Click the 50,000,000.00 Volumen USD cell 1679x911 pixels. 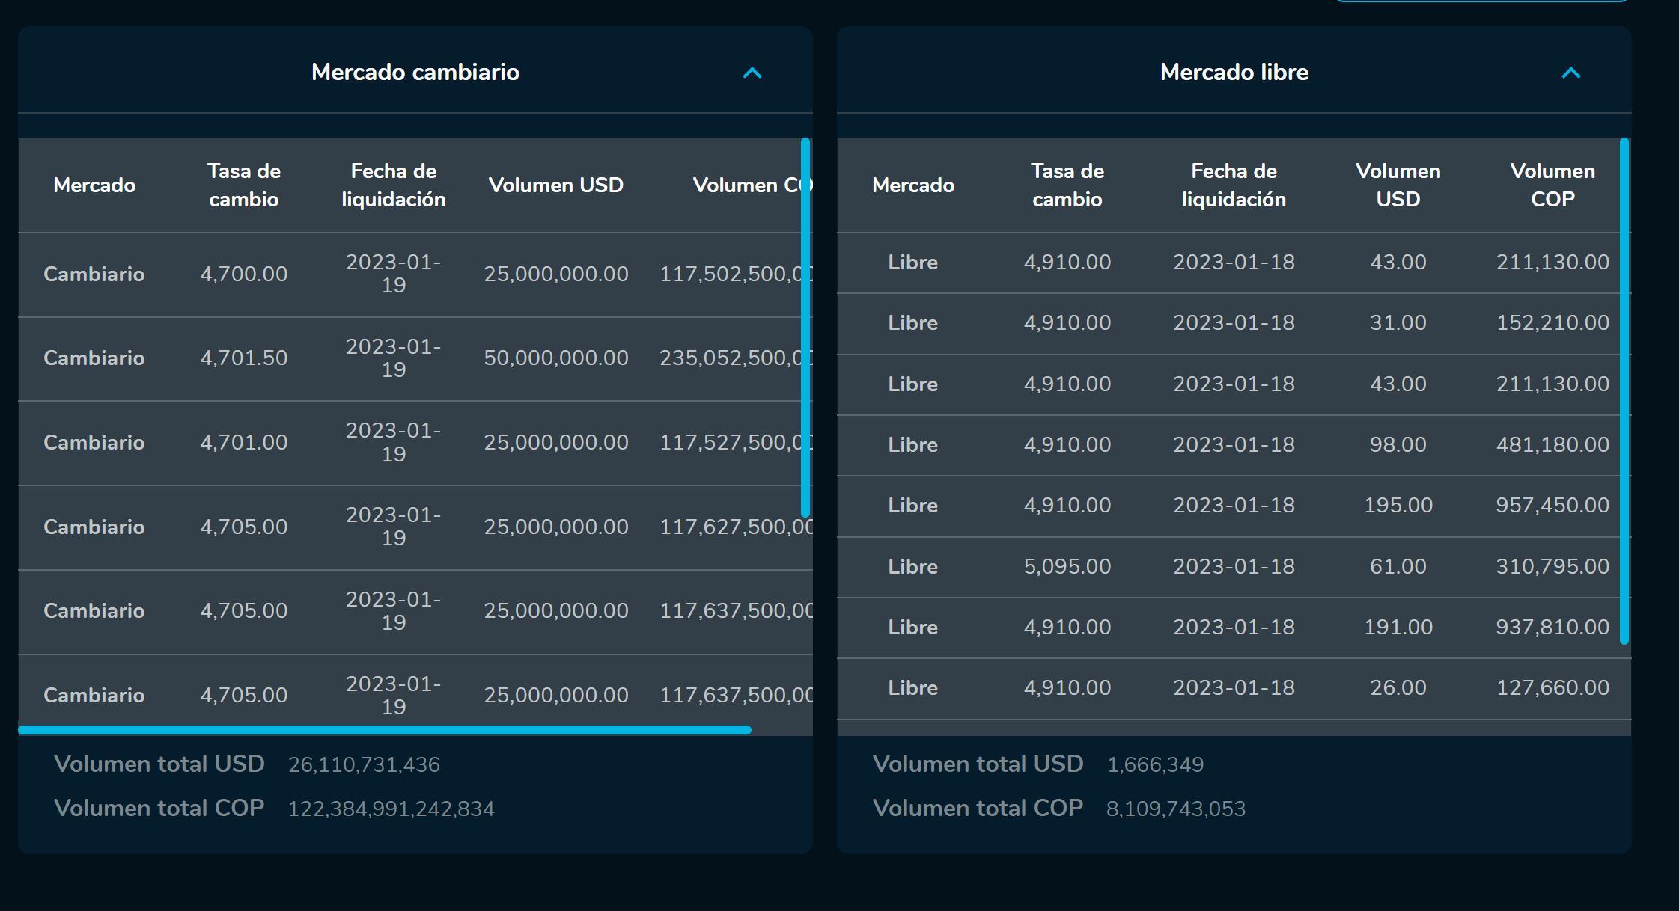click(555, 358)
